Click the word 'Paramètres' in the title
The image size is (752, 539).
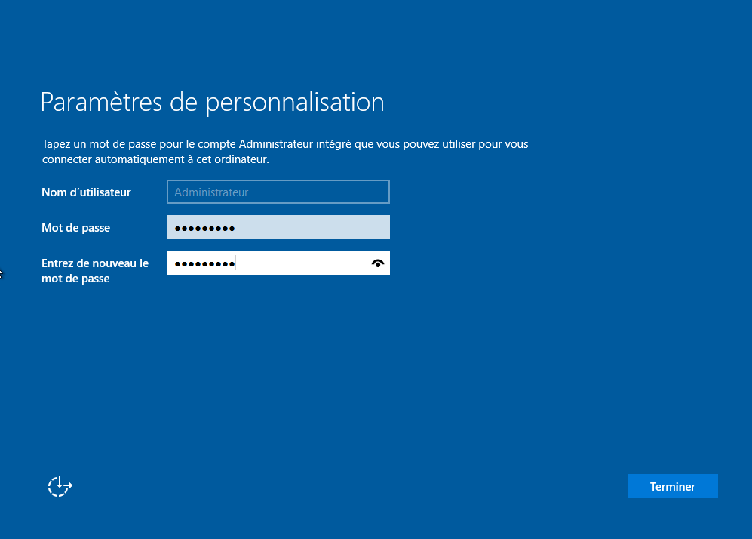click(x=102, y=102)
